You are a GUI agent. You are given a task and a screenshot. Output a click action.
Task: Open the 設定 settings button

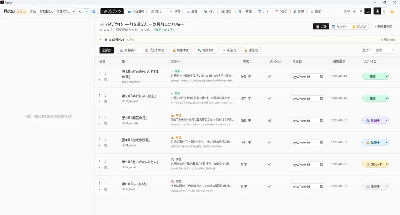click(x=316, y=11)
